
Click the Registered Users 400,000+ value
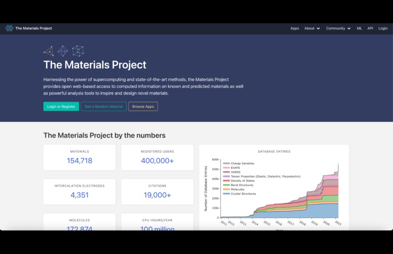[157, 160]
